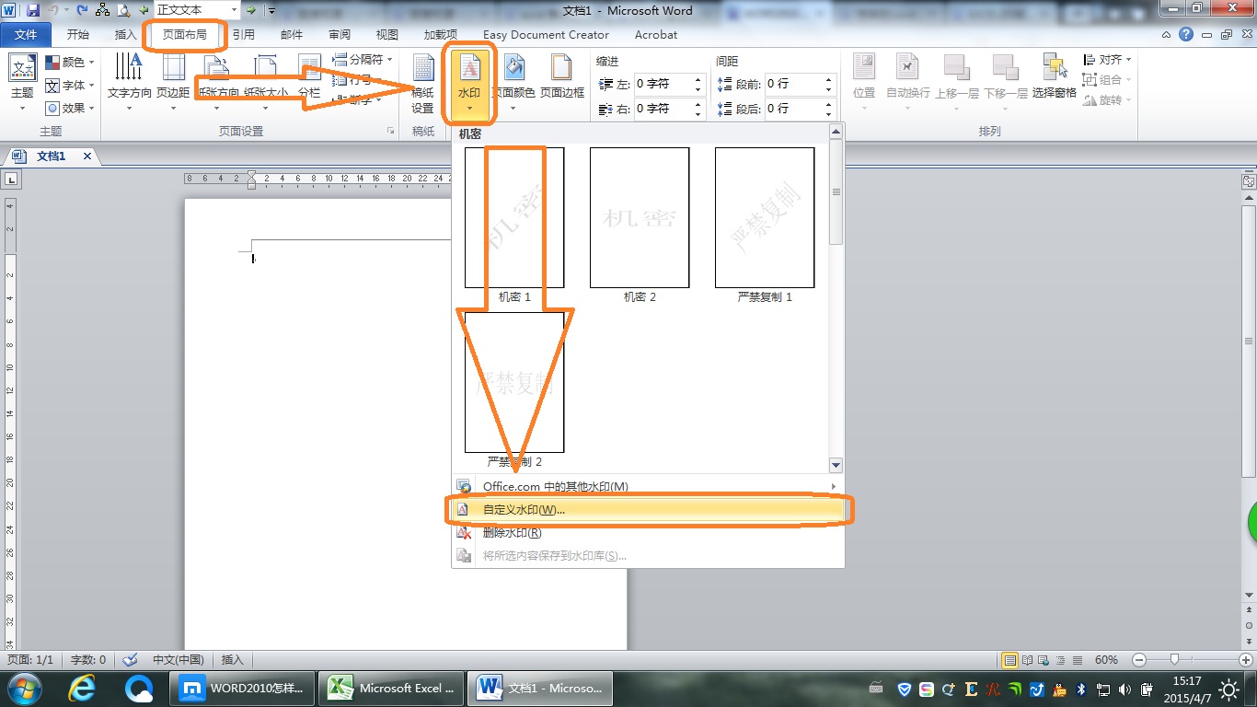Switch to Full Screen Reading view icon

1027,660
